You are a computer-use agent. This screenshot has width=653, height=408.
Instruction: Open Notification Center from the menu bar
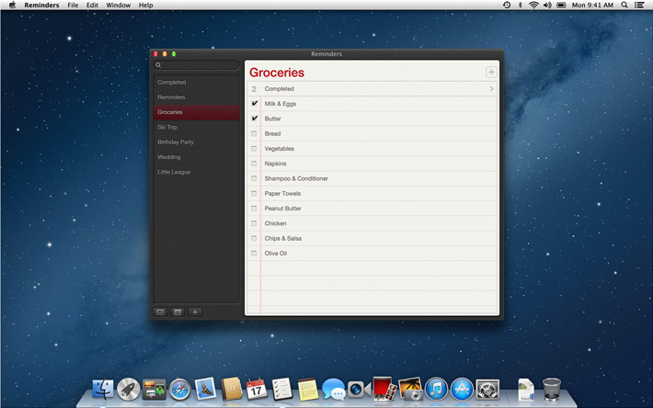(x=639, y=6)
